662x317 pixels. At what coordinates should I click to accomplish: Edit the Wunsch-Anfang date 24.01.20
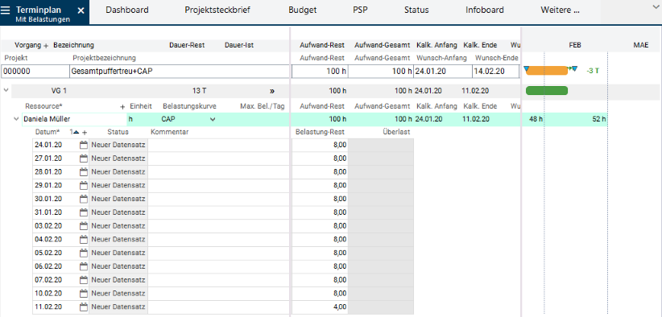point(443,72)
